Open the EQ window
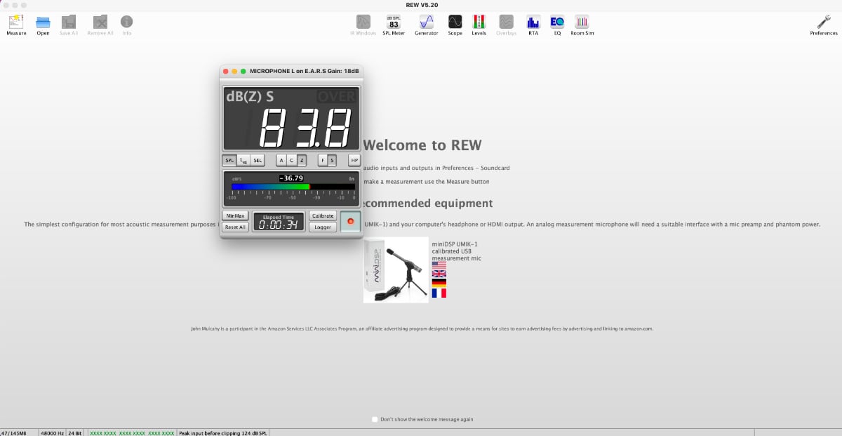 point(556,22)
